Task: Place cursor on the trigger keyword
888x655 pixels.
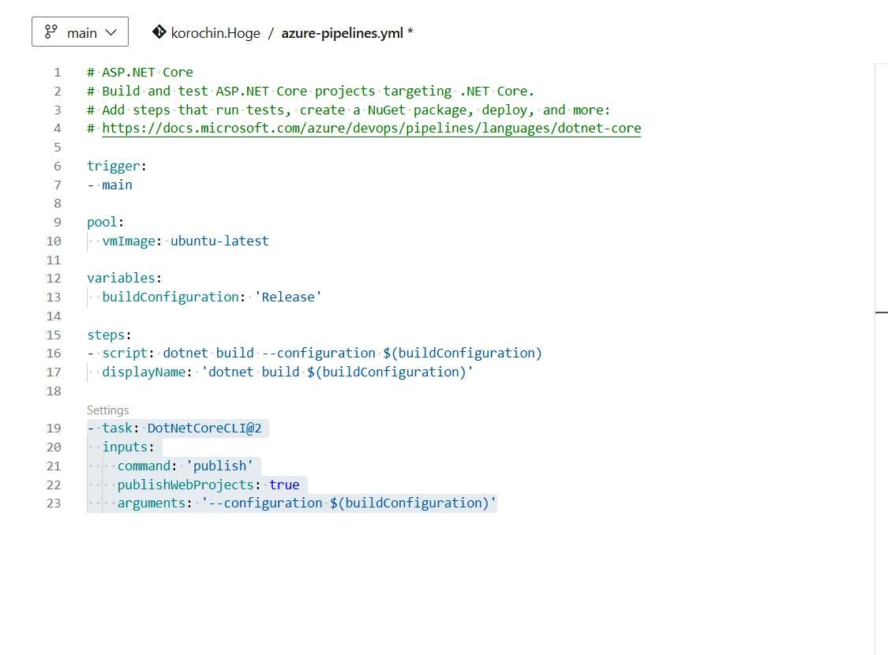Action: click(x=113, y=167)
